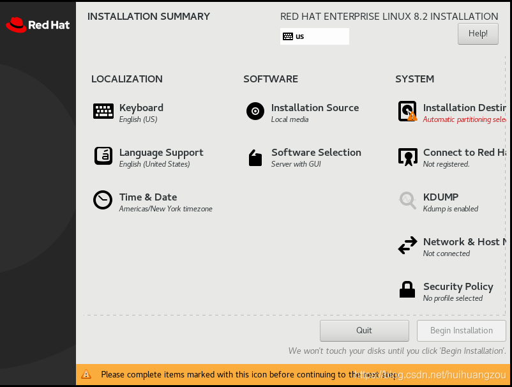Open the KDUMP title
The width and height of the screenshot is (512, 387).
pos(440,197)
